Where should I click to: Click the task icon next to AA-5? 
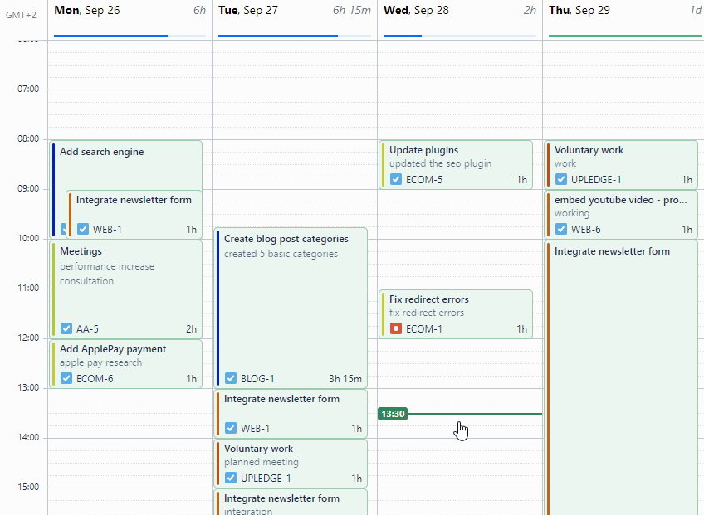[66, 329]
